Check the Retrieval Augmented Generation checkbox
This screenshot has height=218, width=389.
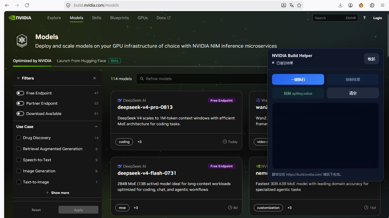(19, 149)
